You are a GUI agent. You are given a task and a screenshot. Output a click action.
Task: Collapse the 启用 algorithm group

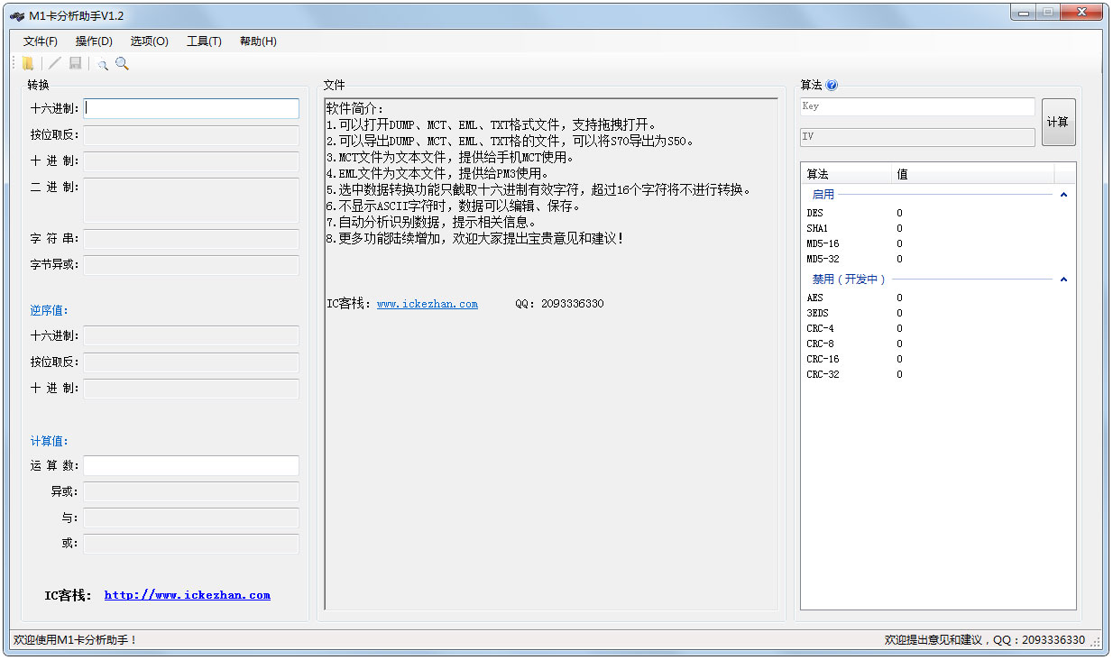click(x=1063, y=194)
